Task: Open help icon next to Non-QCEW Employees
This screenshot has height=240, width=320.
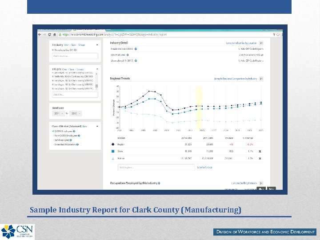Action: 79,136
